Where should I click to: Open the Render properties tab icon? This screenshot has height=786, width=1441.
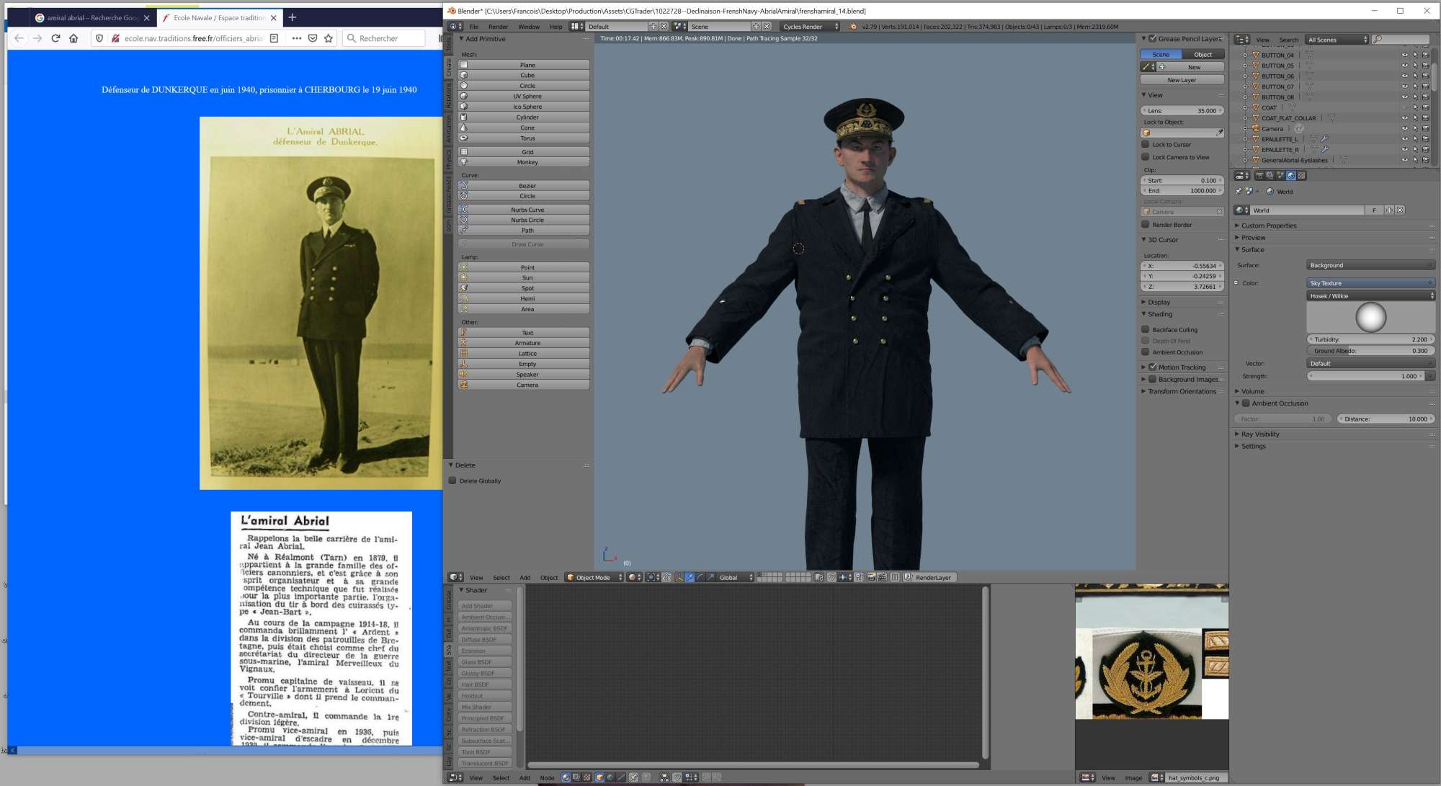(x=1259, y=176)
